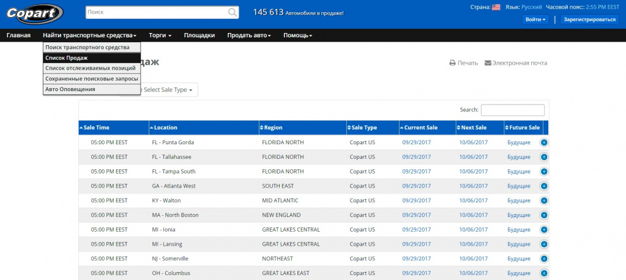Screen dimensions: 626x280
Task: Sort table by Next Sale column
Action: click(x=480, y=128)
